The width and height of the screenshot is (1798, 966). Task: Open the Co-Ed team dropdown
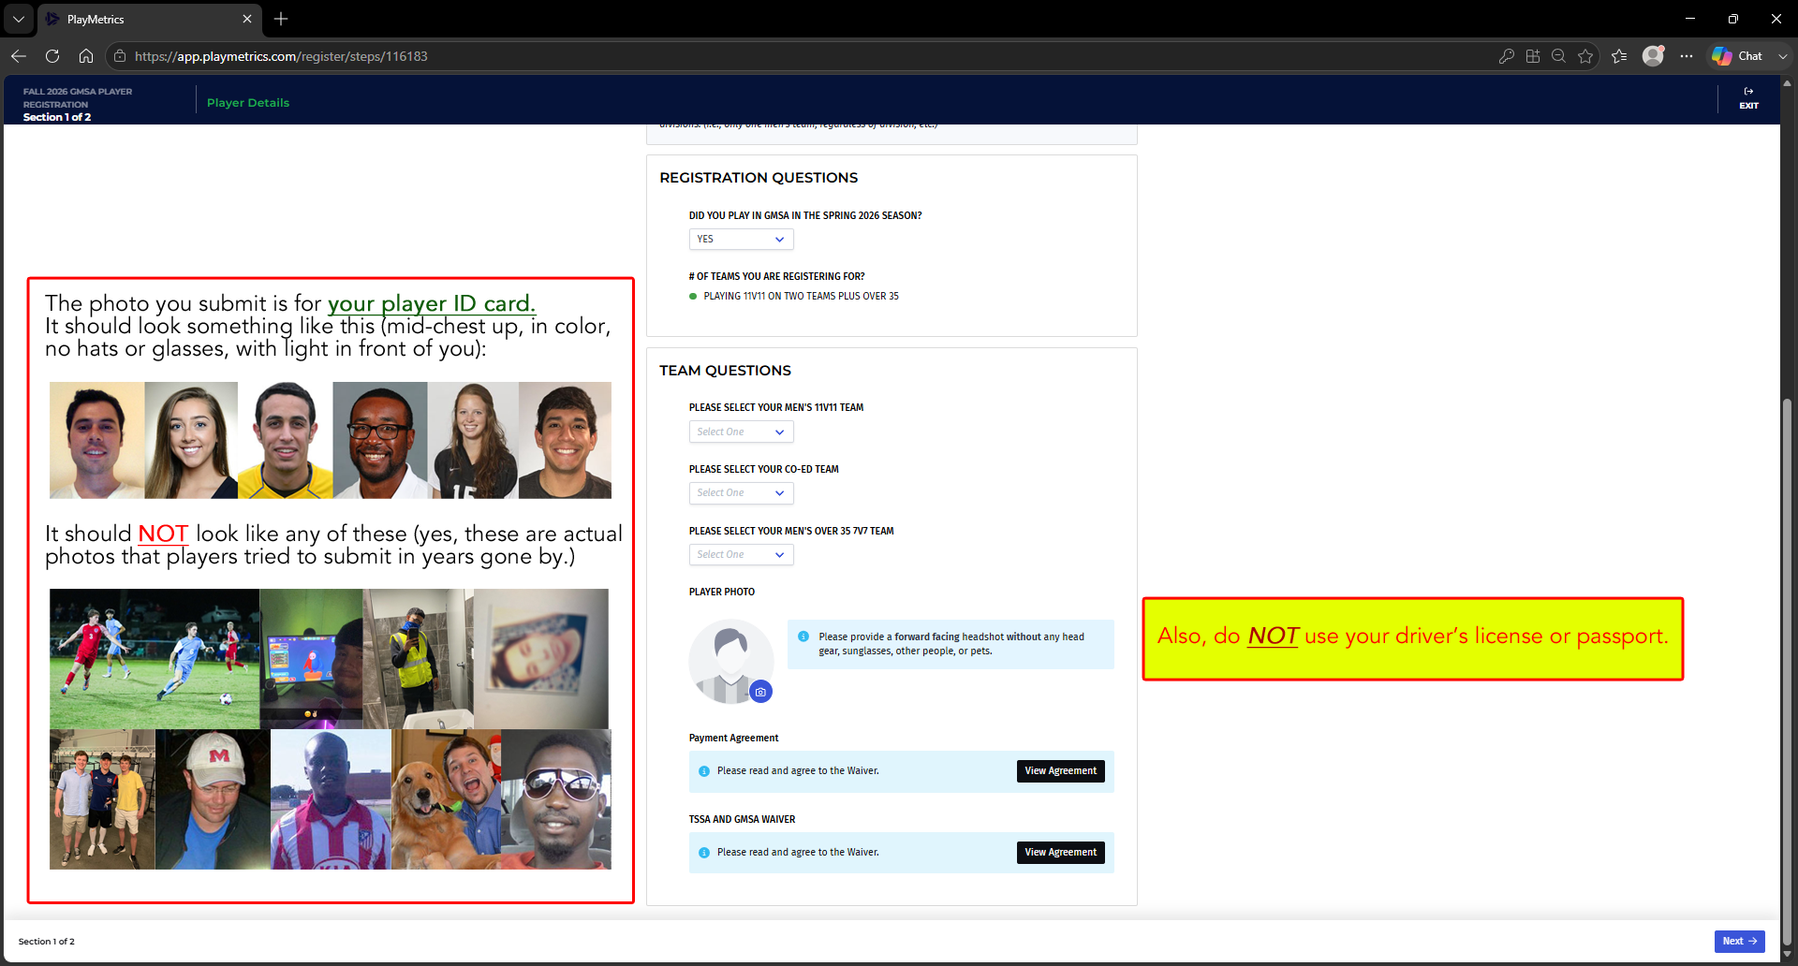[x=741, y=493]
